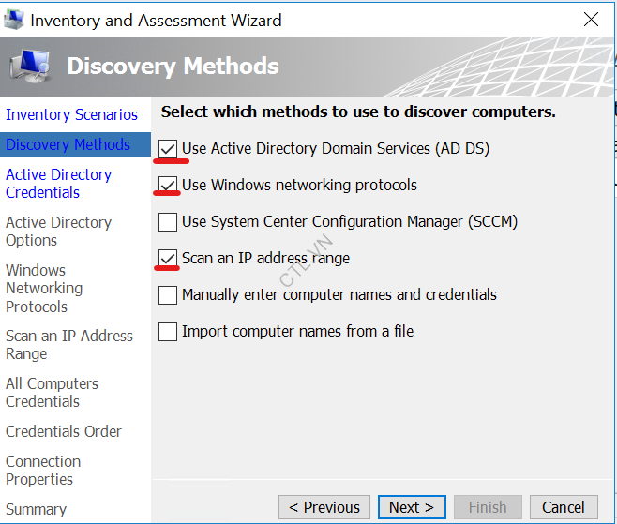Cancel the Inventory and Assessment Wizard
617x524 pixels.
pos(564,507)
